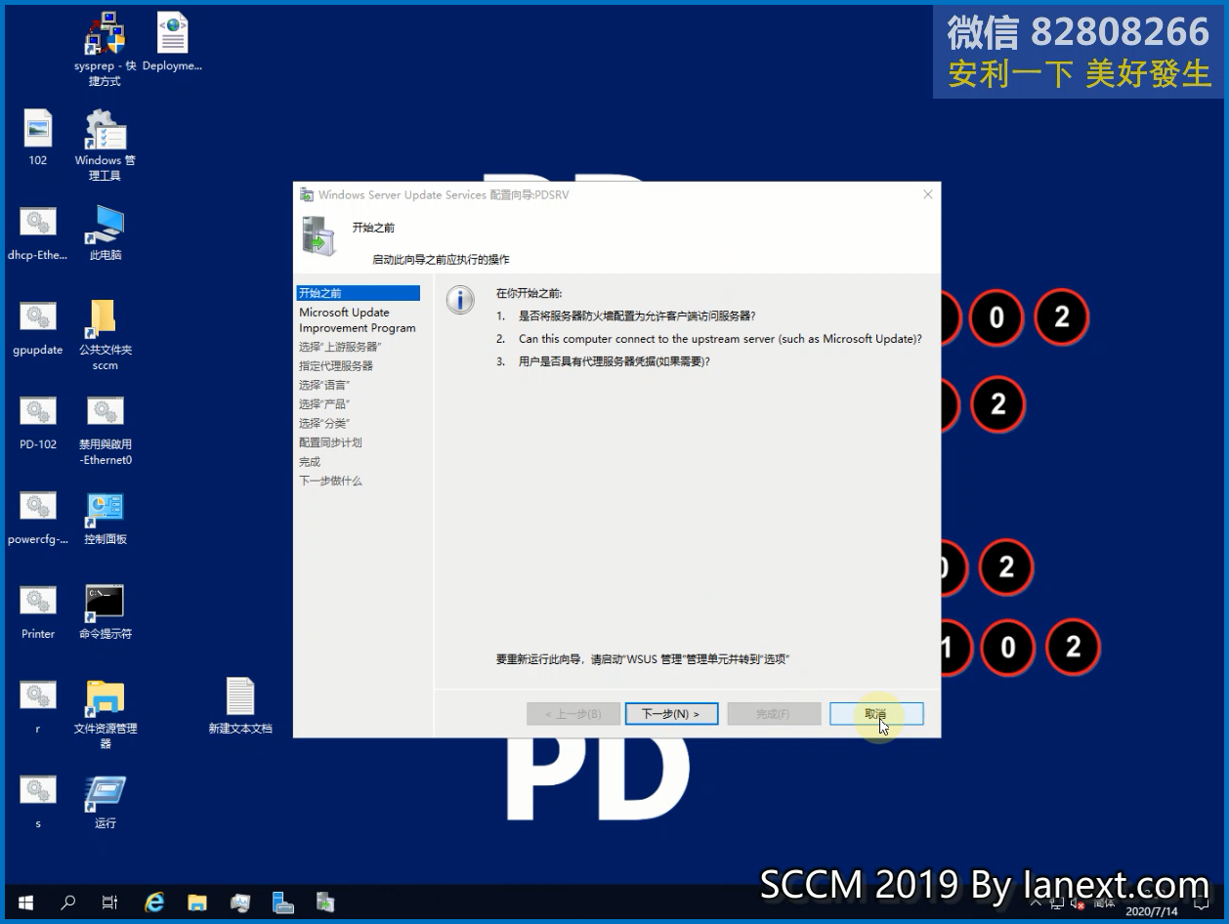Open File Explorer from taskbar
This screenshot has height=924, width=1229.
coord(196,903)
